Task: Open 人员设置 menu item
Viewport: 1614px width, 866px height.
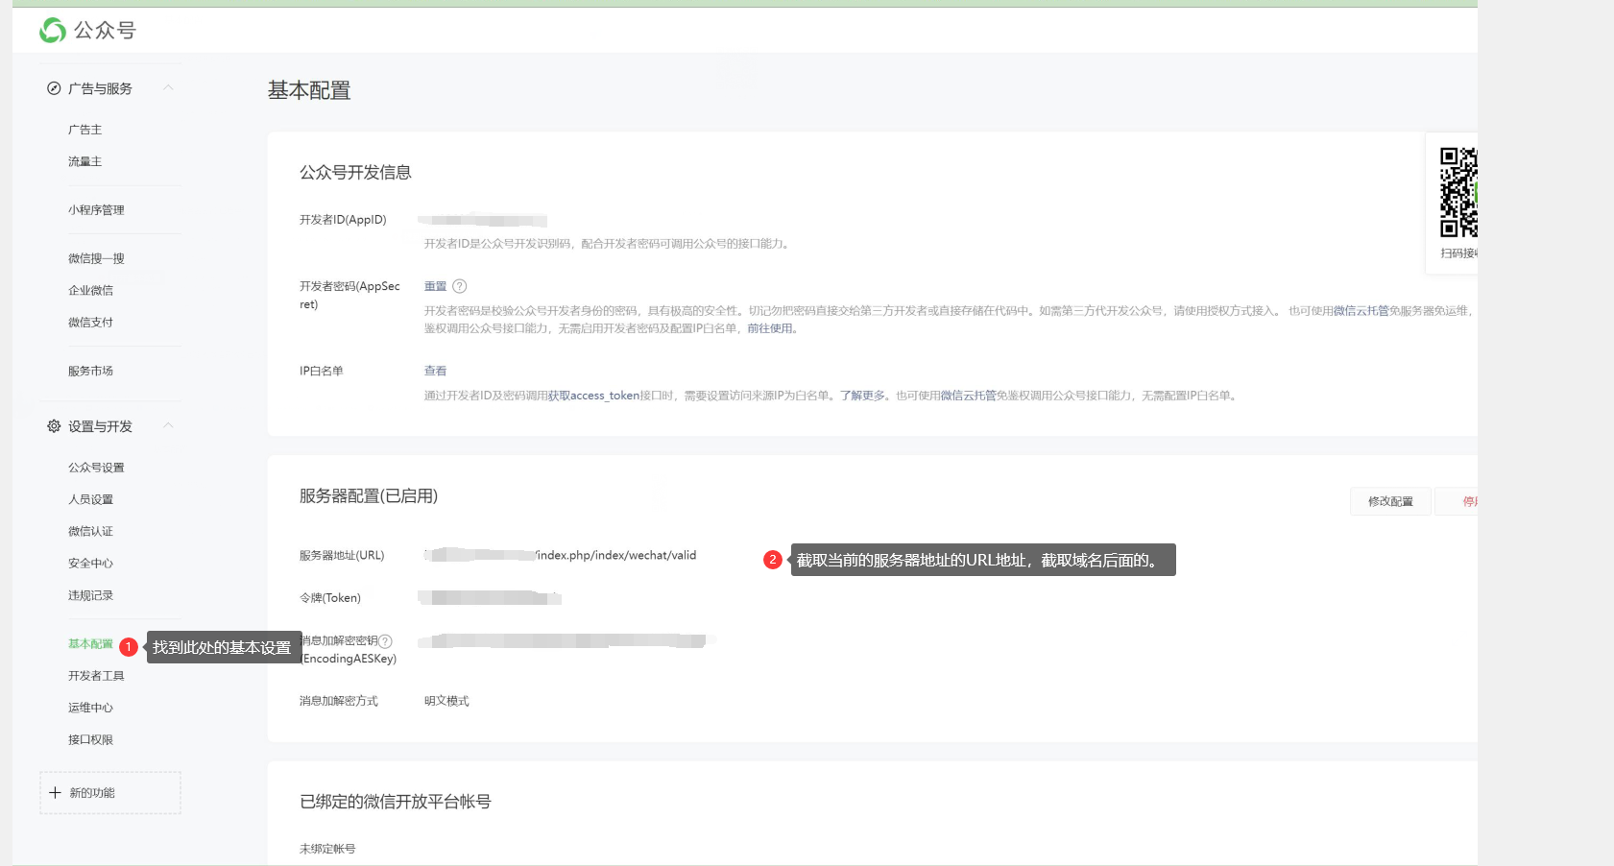Action: [90, 499]
